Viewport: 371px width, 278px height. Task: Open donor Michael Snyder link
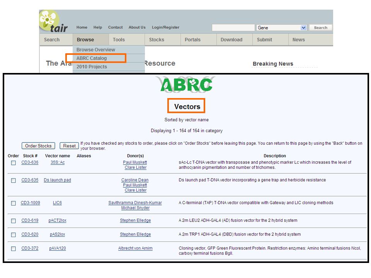pyautogui.click(x=135, y=208)
